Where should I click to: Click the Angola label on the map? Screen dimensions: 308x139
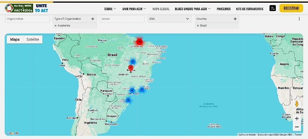(x=285, y=64)
